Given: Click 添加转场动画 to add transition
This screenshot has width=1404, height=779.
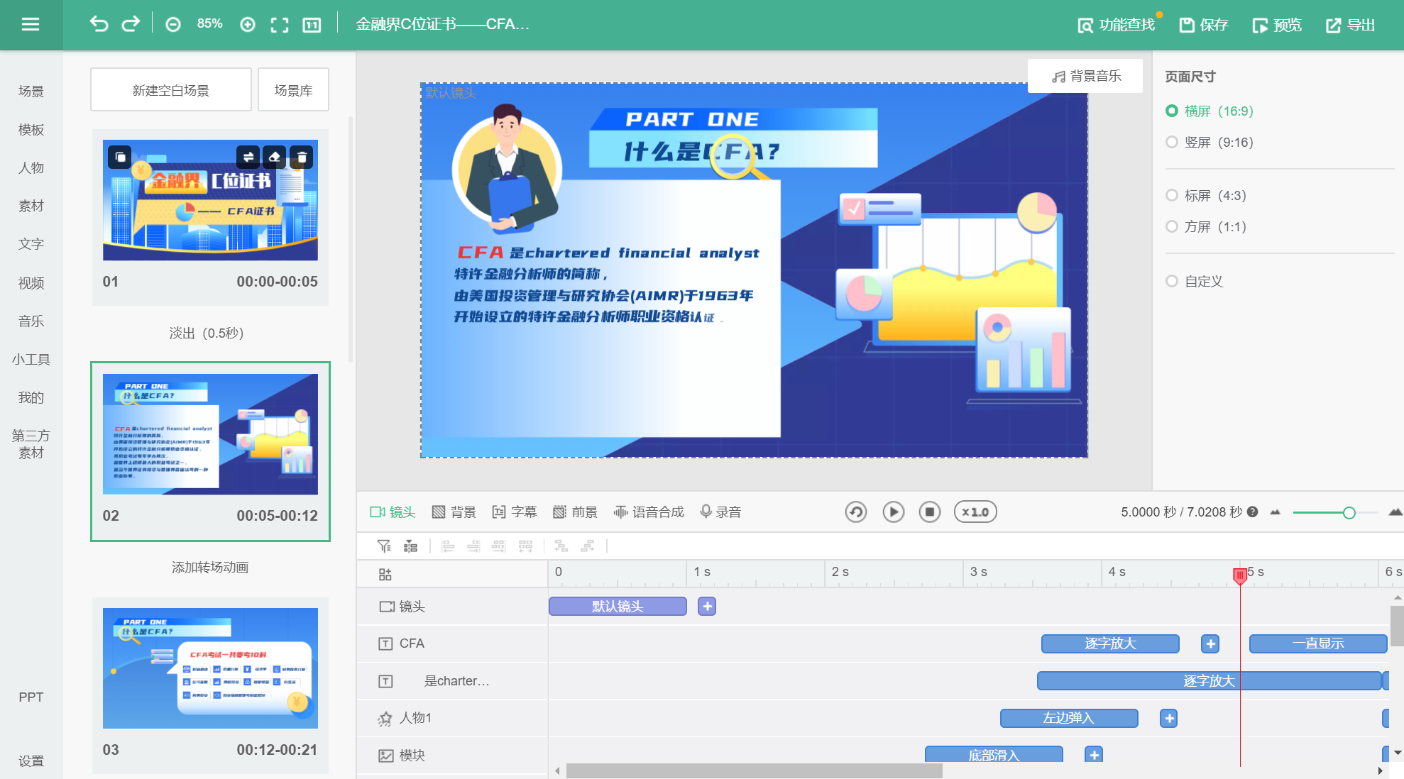Looking at the screenshot, I should click(210, 567).
